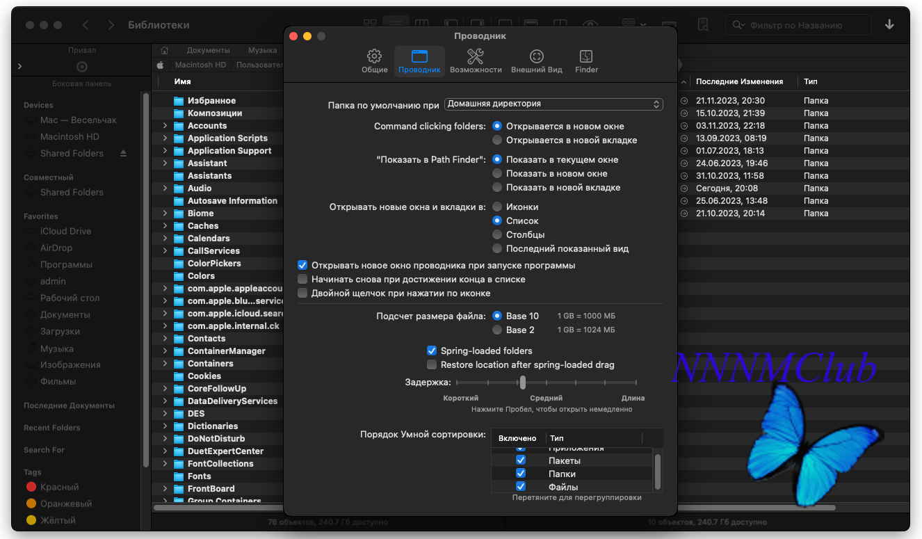Click the iCloud Drive cloud icon in sidebar
922x539 pixels.
click(31, 231)
